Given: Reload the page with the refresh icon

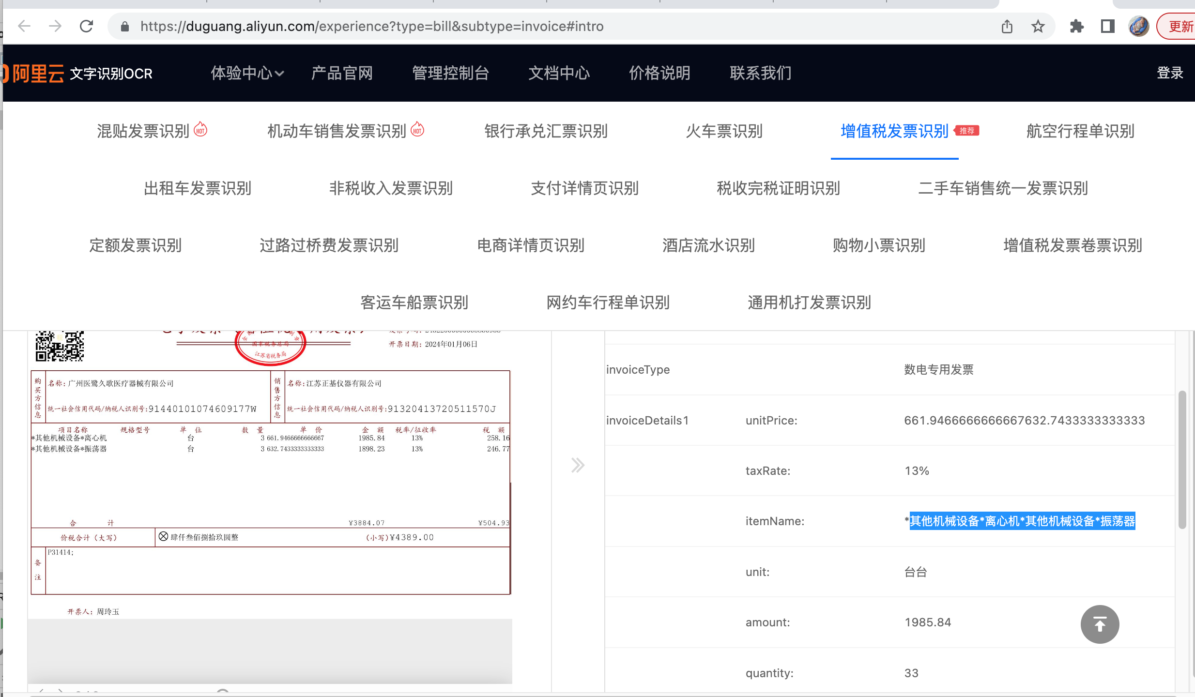Looking at the screenshot, I should click(x=86, y=26).
